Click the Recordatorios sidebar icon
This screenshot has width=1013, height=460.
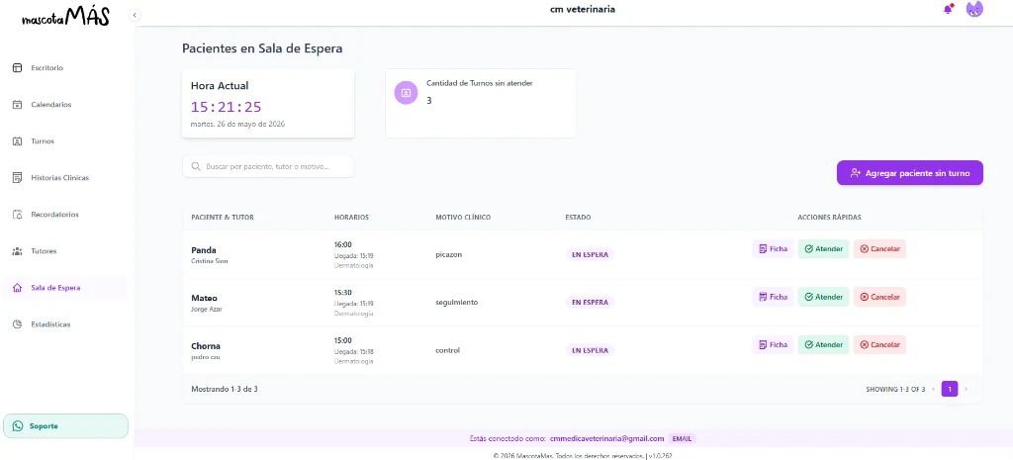click(x=18, y=215)
